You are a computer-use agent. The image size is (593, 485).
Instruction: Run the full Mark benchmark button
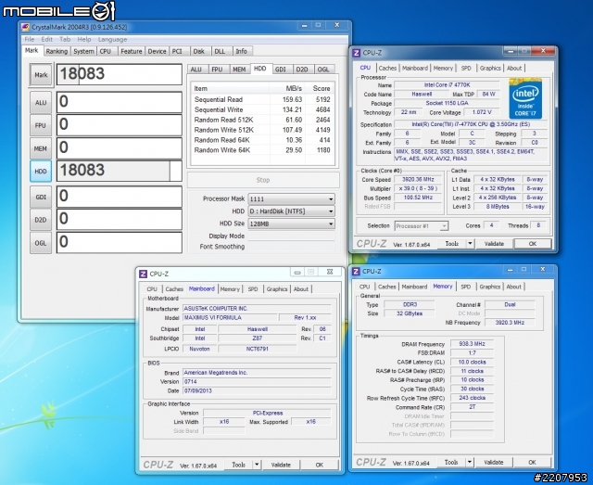pyautogui.click(x=41, y=74)
